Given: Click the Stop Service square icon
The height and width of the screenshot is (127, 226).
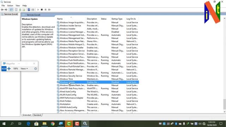Looking at the screenshot, I should (x=42, y=10).
